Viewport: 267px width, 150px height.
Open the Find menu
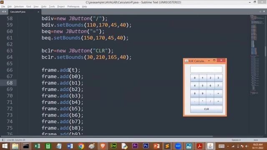click(x=28, y=7)
